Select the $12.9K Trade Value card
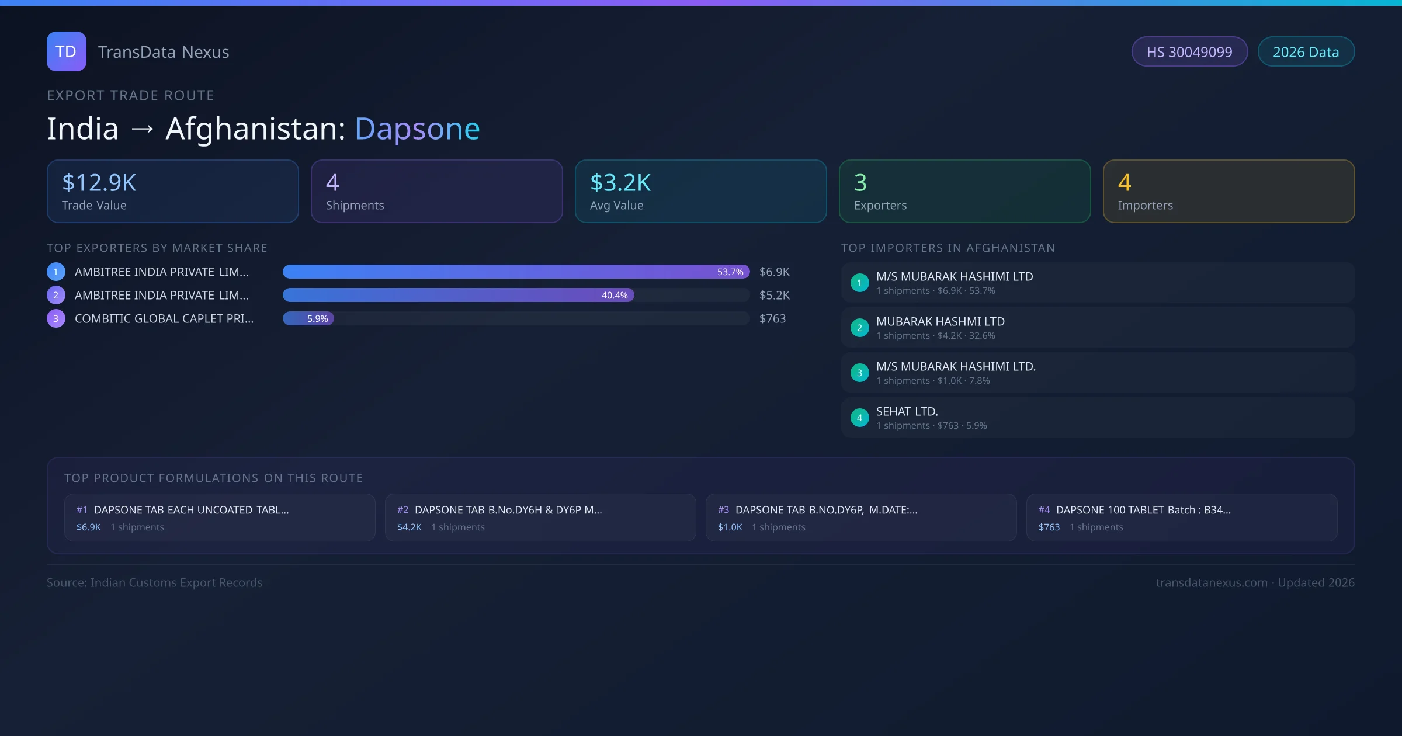The width and height of the screenshot is (1402, 736). [172, 192]
